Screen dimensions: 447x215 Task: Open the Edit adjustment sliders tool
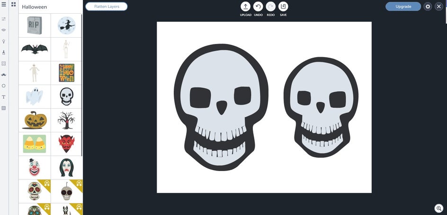pos(4,19)
